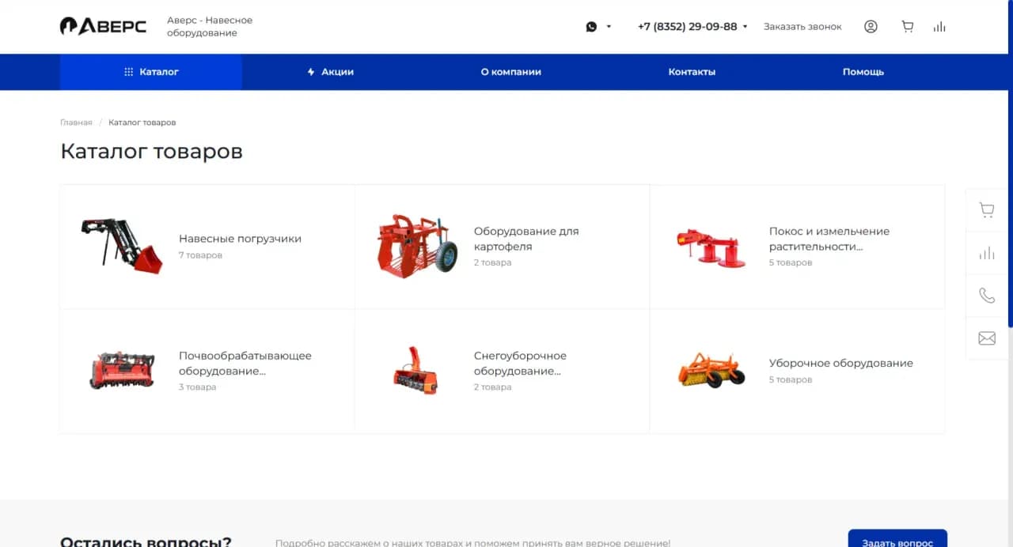Click the phone icon in side panel

click(x=986, y=296)
